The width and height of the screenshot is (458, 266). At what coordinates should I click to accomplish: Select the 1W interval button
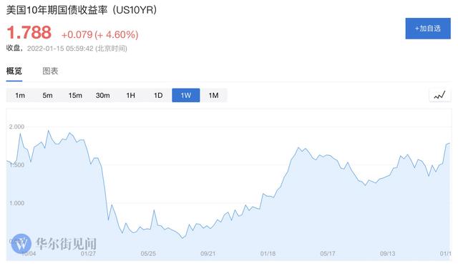[186, 96]
